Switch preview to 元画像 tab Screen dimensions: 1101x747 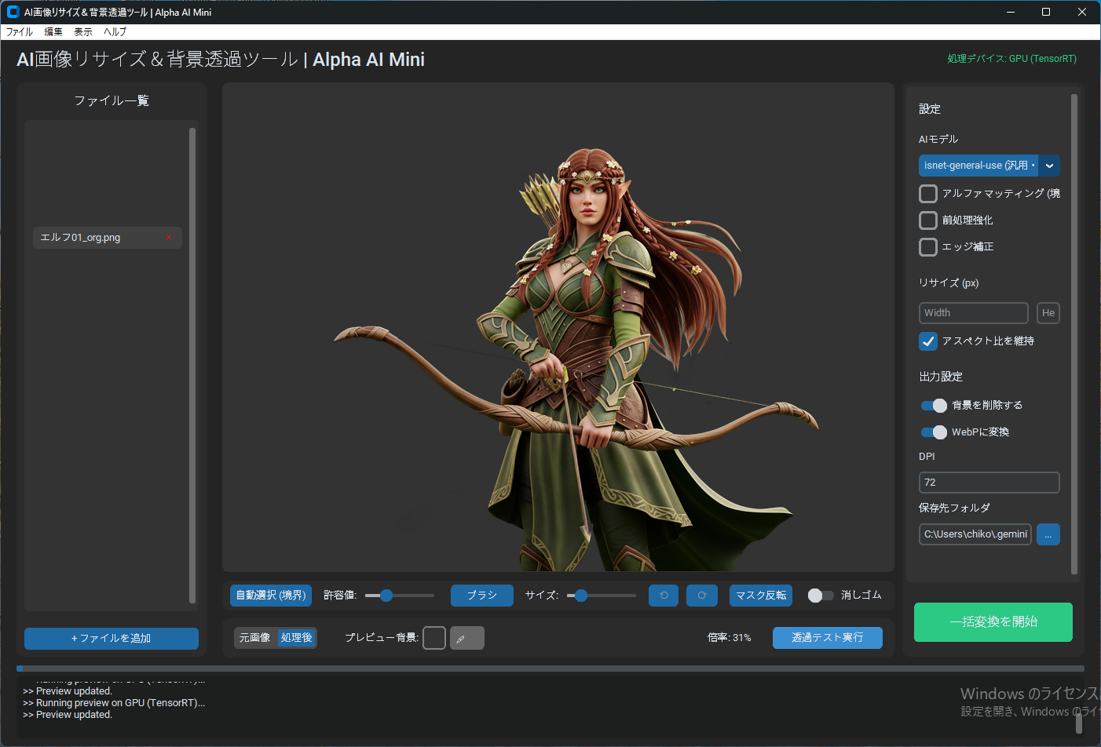[x=254, y=638]
